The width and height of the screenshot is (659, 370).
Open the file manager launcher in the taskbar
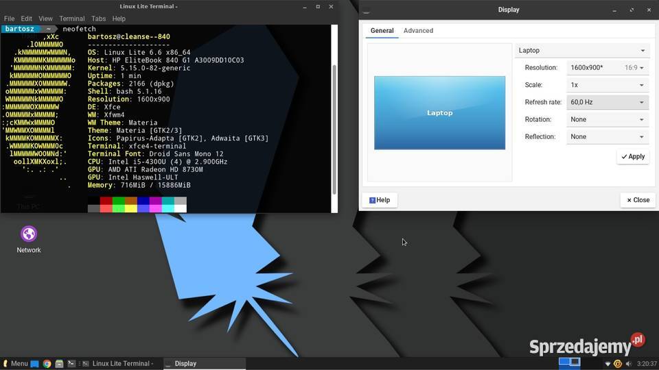[x=59, y=364]
